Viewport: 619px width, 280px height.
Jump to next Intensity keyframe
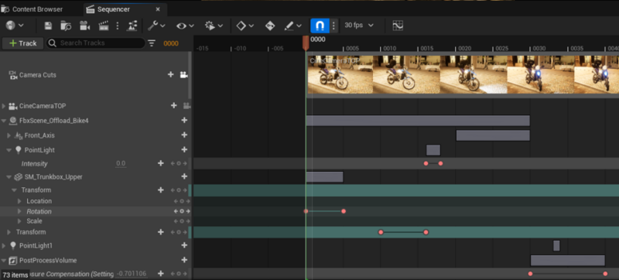[185, 164]
